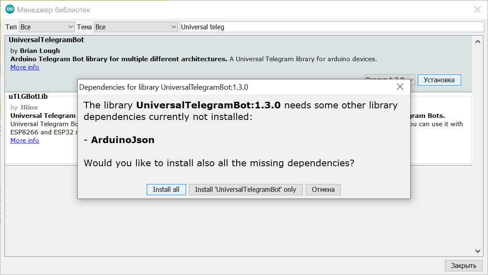Click the dialog title 'Dependencies for library UniversalTelegramBot:1.3.0'
This screenshot has width=488, height=275.
pyautogui.click(x=164, y=87)
